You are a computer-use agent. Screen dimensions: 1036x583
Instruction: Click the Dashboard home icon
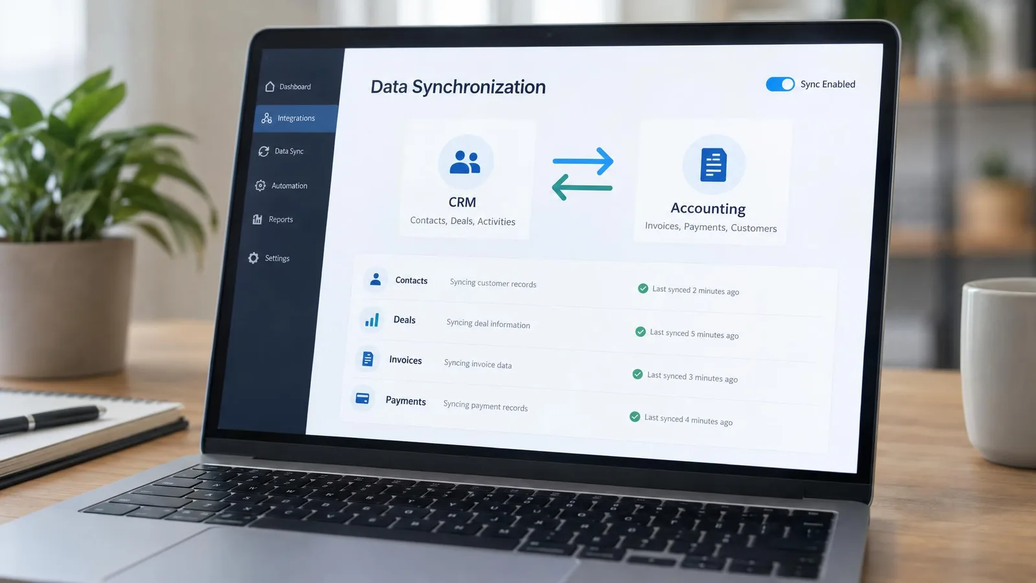coord(270,87)
